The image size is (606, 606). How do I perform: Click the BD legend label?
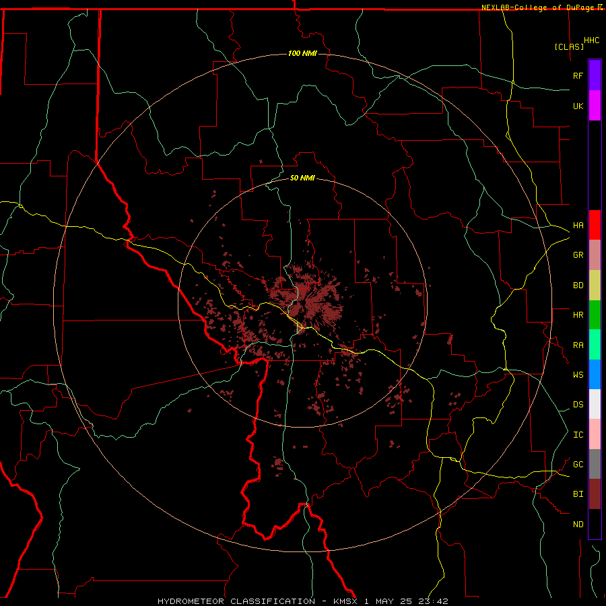pos(578,285)
